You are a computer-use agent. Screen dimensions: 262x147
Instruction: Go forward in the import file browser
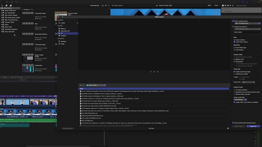[x=84, y=85]
